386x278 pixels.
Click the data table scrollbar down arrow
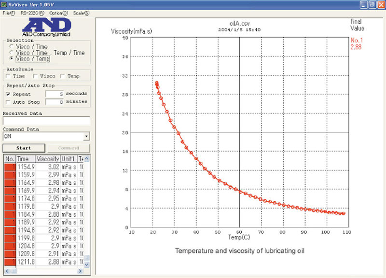coord(87,264)
